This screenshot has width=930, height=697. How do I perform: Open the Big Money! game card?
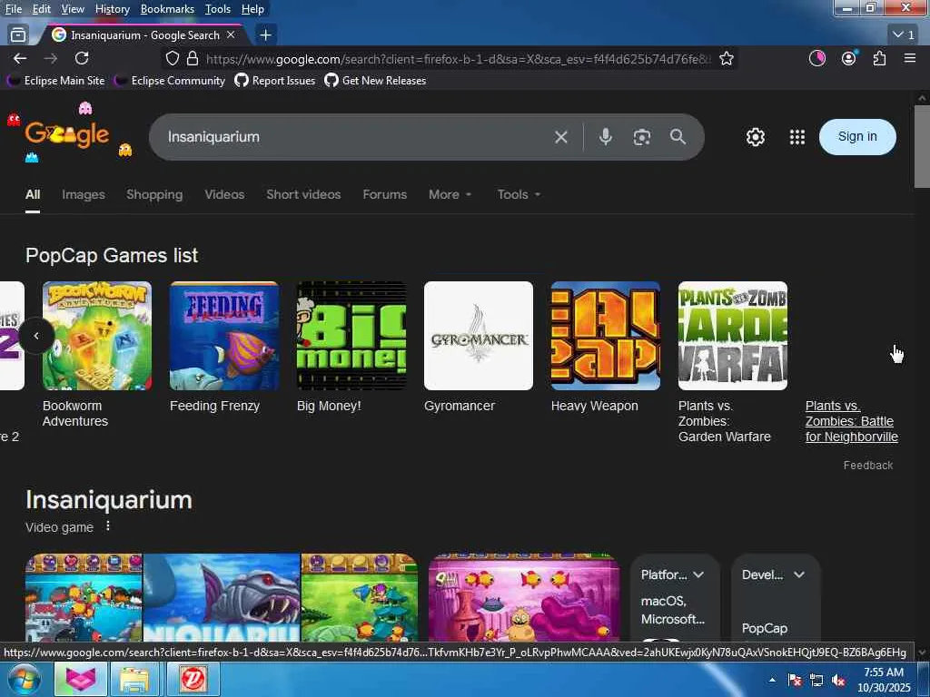click(x=351, y=348)
